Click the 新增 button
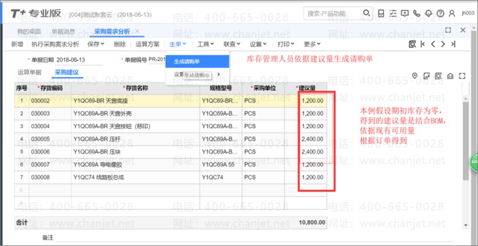Image resolution: width=478 pixels, height=246 pixels. click(17, 44)
